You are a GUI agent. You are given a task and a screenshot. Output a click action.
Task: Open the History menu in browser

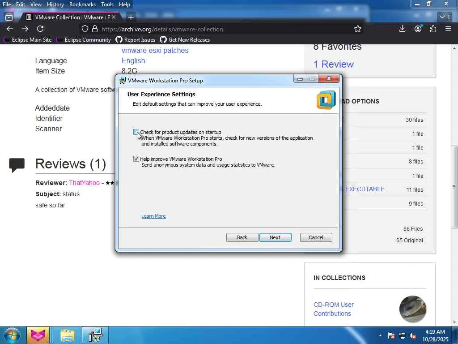click(55, 4)
